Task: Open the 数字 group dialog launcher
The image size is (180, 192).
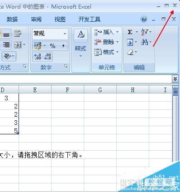Action: tap(66, 66)
